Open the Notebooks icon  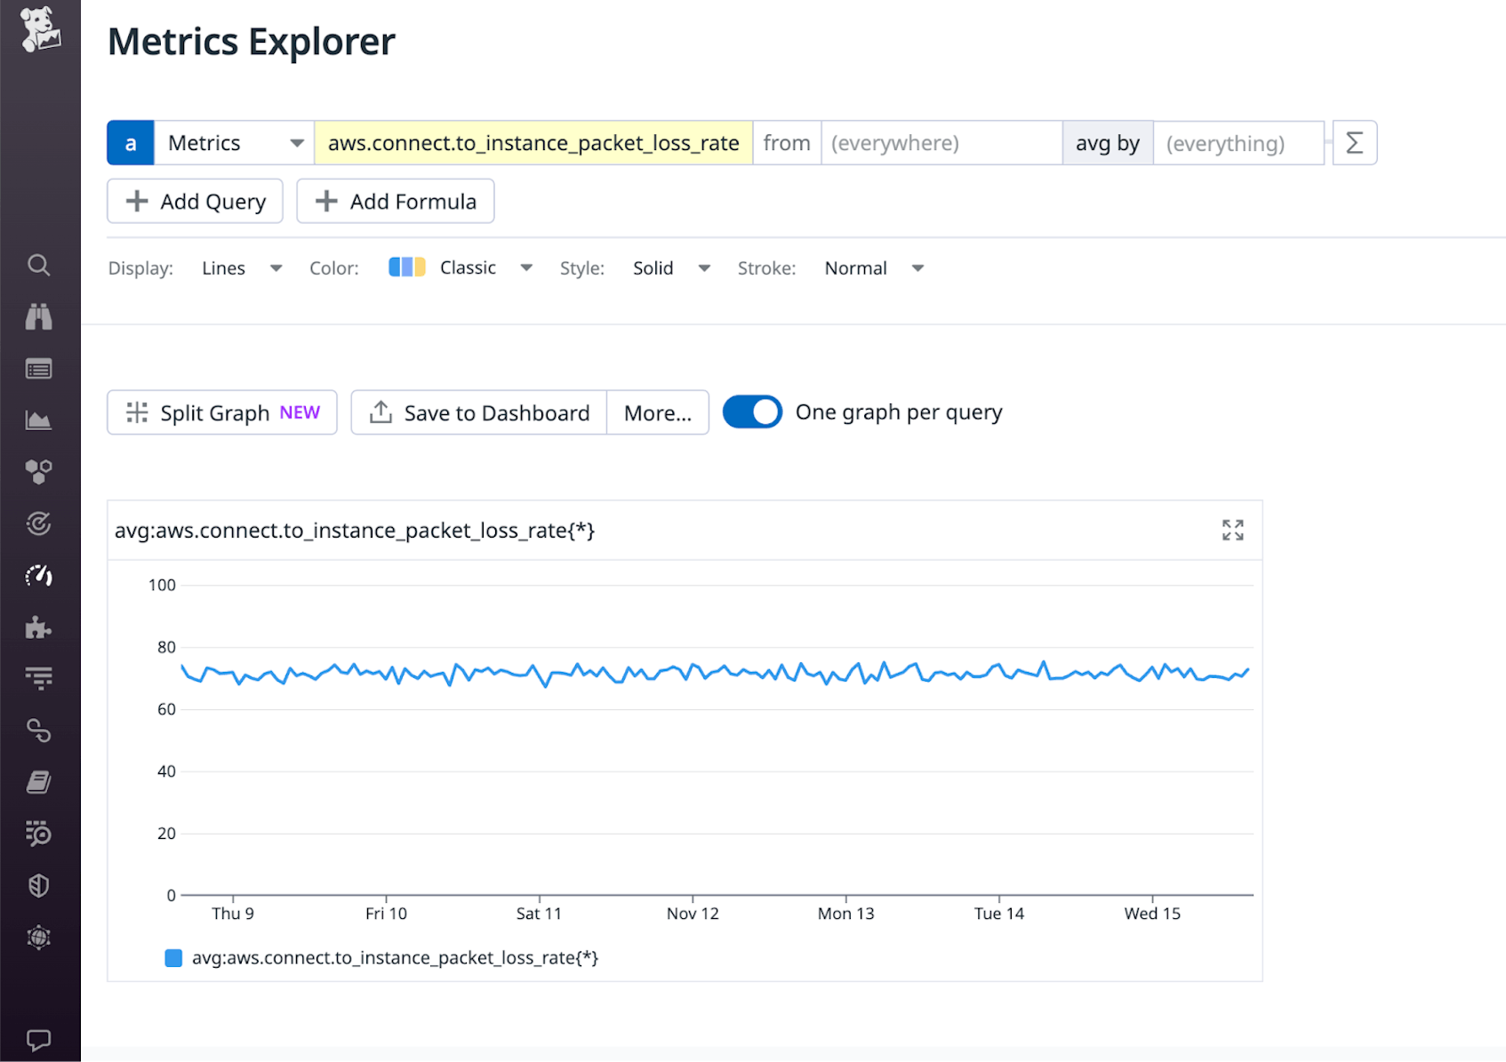(39, 782)
